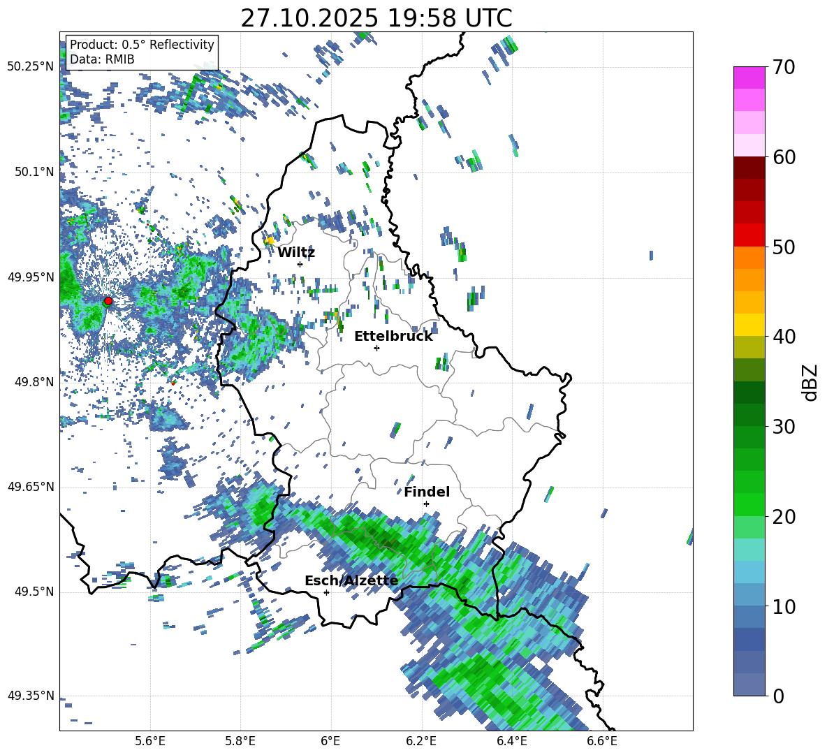Select the Ettelbruck city label
The width and height of the screenshot is (827, 755).
(x=393, y=337)
